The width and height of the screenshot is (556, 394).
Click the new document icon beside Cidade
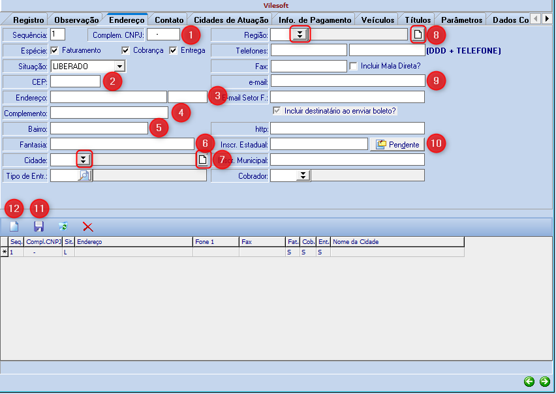pos(202,159)
